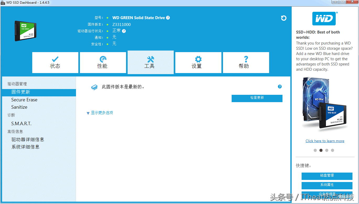Click the 安全性 label
Screen dimensions: 359x204
[x=97, y=44]
